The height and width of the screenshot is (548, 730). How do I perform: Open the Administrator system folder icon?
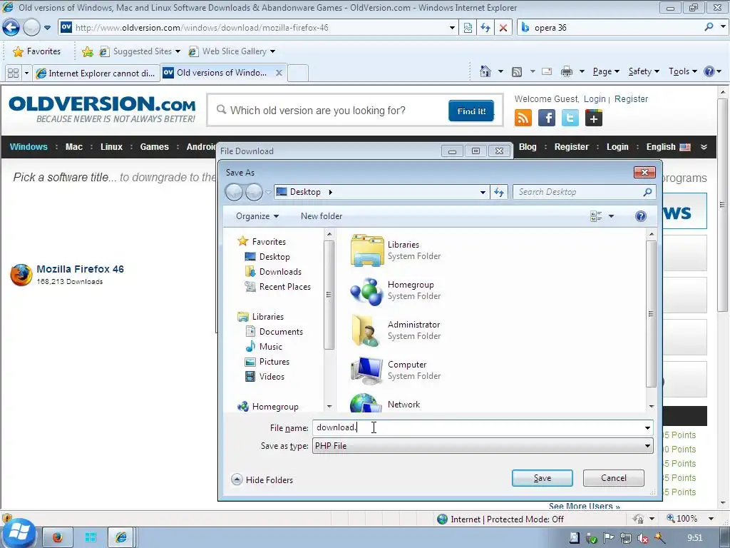coord(367,330)
